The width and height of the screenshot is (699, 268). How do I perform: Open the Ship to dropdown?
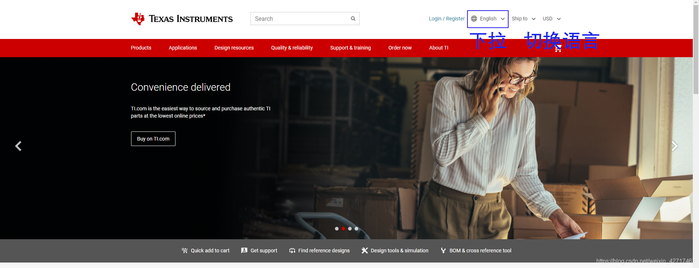[524, 19]
